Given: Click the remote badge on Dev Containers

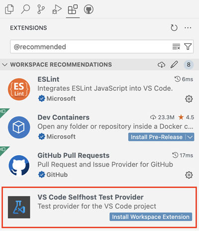Looking at the screenshot, I should (x=3, y=112).
